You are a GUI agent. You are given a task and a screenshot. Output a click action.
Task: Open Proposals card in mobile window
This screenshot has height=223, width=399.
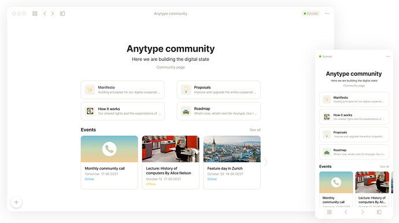(354, 134)
